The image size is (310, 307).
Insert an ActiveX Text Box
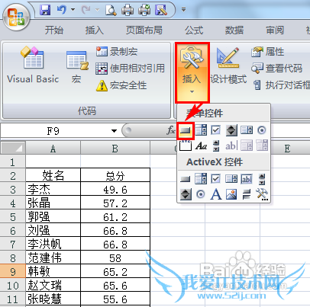[x=247, y=179]
